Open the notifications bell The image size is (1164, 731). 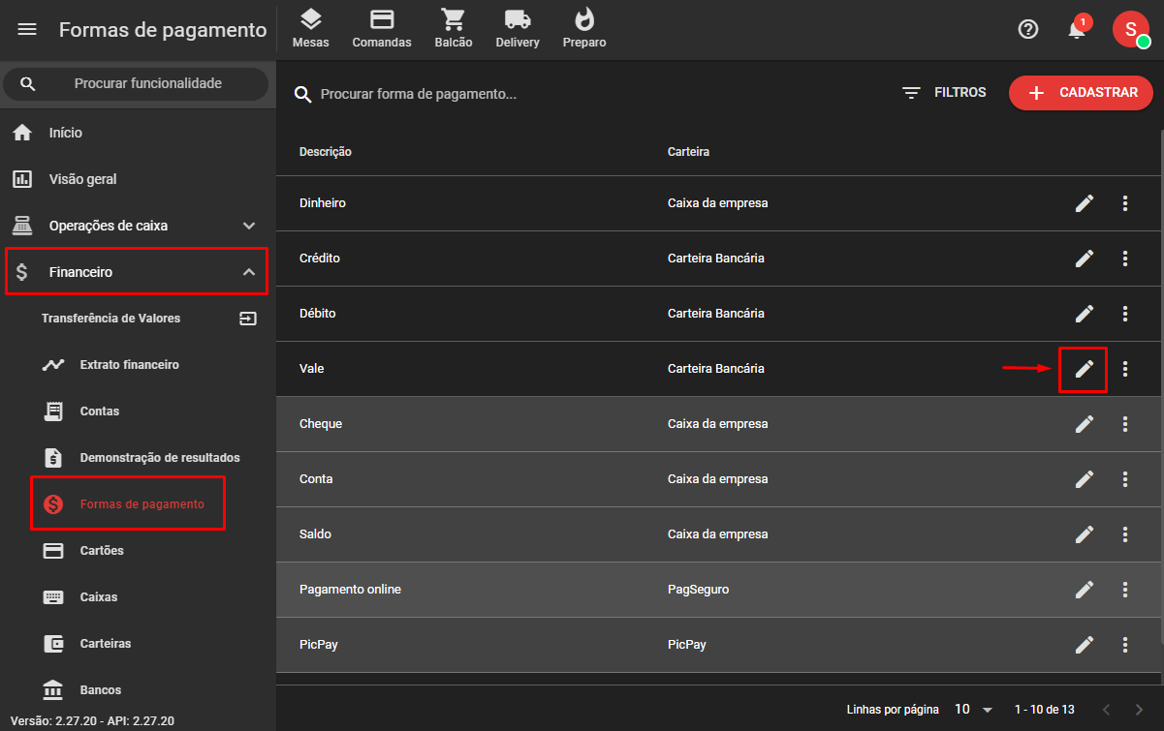click(1076, 30)
